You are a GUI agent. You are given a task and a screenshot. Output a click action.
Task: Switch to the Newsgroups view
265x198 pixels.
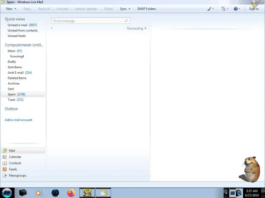18,175
